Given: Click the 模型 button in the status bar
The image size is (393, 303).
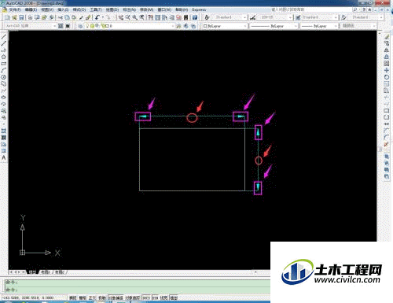Looking at the screenshot, I should click(174, 297).
